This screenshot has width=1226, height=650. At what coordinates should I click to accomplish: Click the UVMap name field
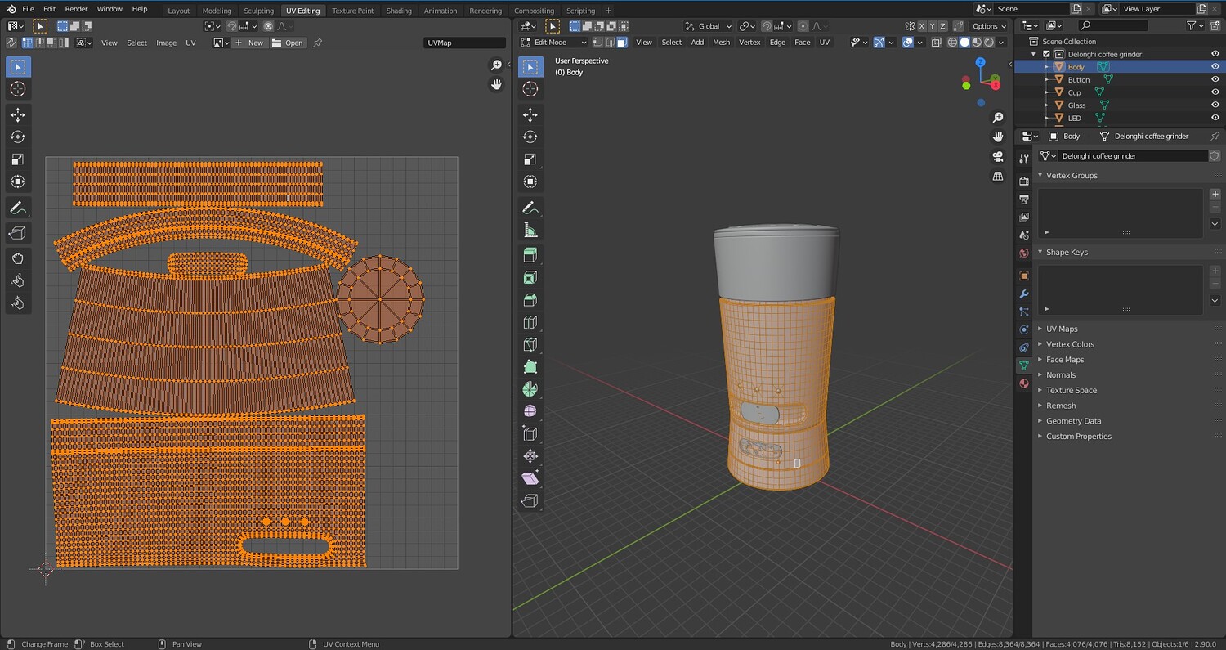click(x=463, y=43)
